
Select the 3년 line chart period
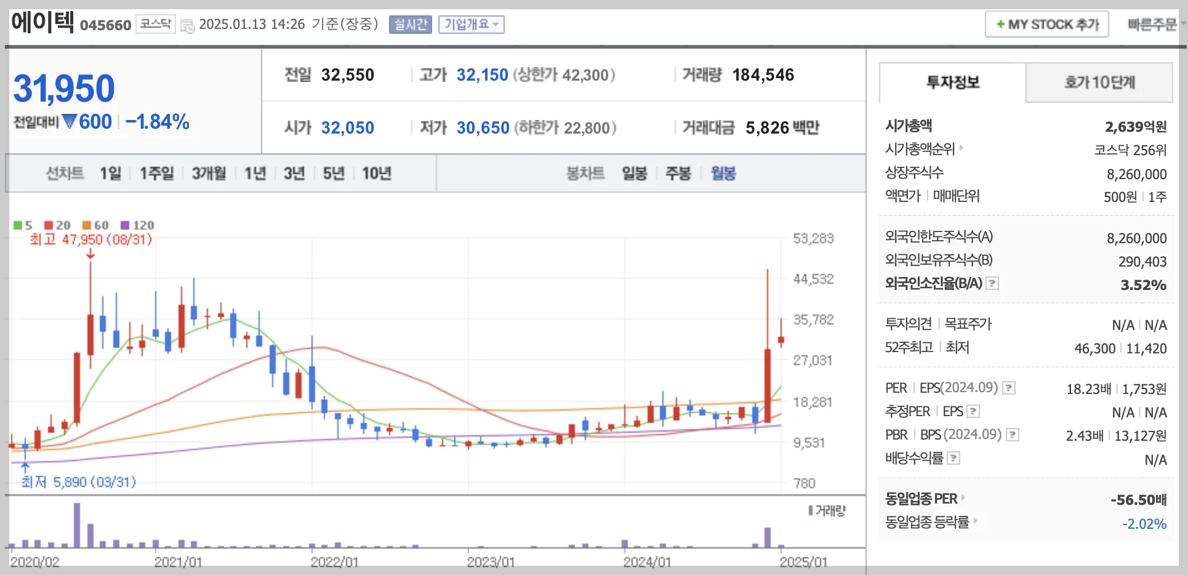click(x=294, y=174)
